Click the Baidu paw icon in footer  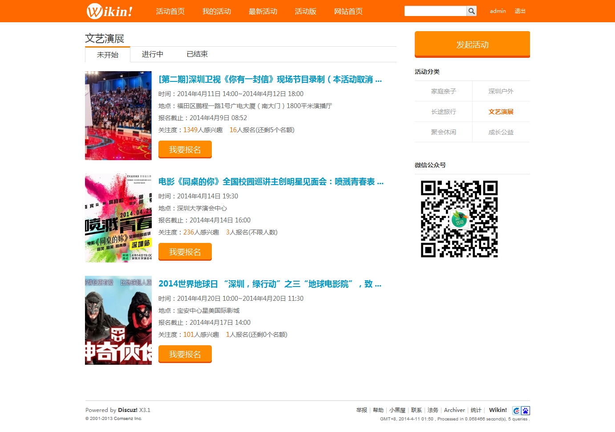(x=526, y=411)
